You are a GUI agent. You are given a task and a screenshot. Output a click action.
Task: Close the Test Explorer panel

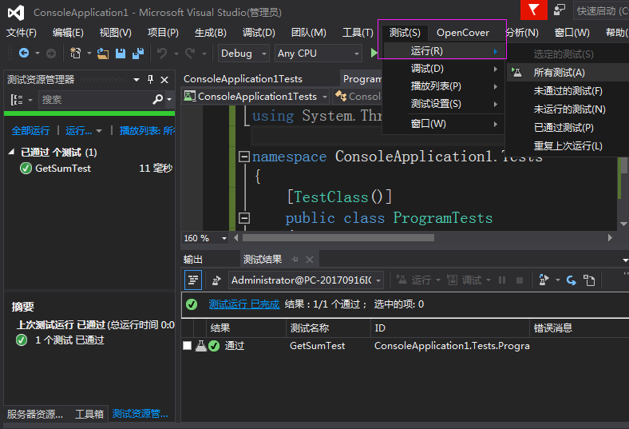point(164,80)
